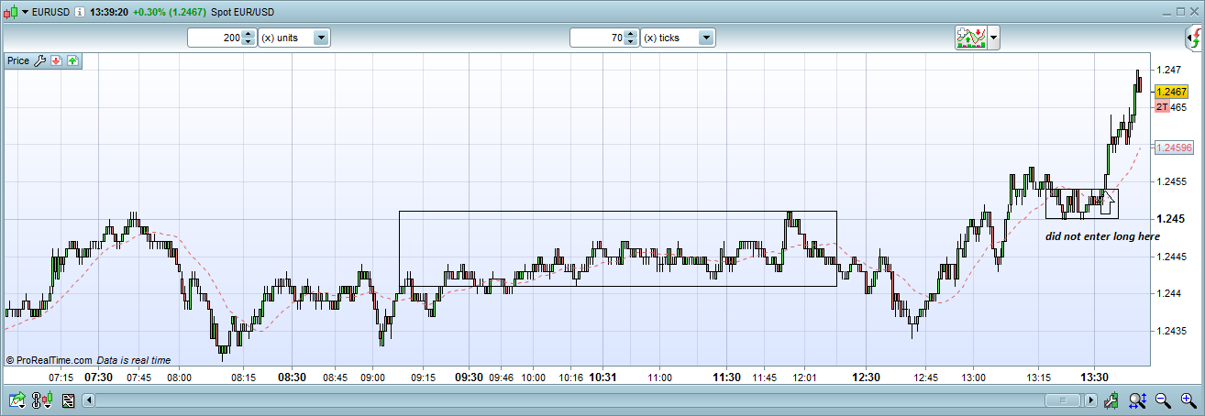Expand the side trading panel tab
The height and width of the screenshot is (416, 1205).
tap(1192, 38)
